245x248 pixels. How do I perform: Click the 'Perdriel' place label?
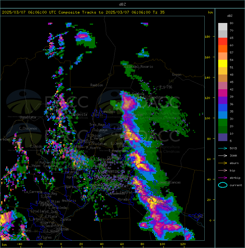pyautogui.click(x=72, y=172)
